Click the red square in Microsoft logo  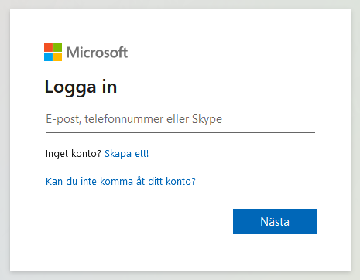48,47
